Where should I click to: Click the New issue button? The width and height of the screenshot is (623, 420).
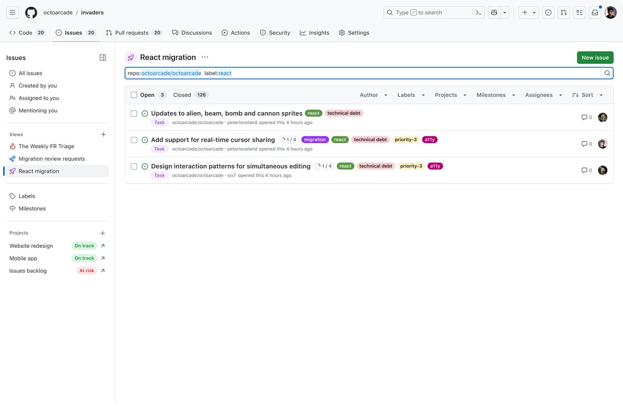(595, 58)
